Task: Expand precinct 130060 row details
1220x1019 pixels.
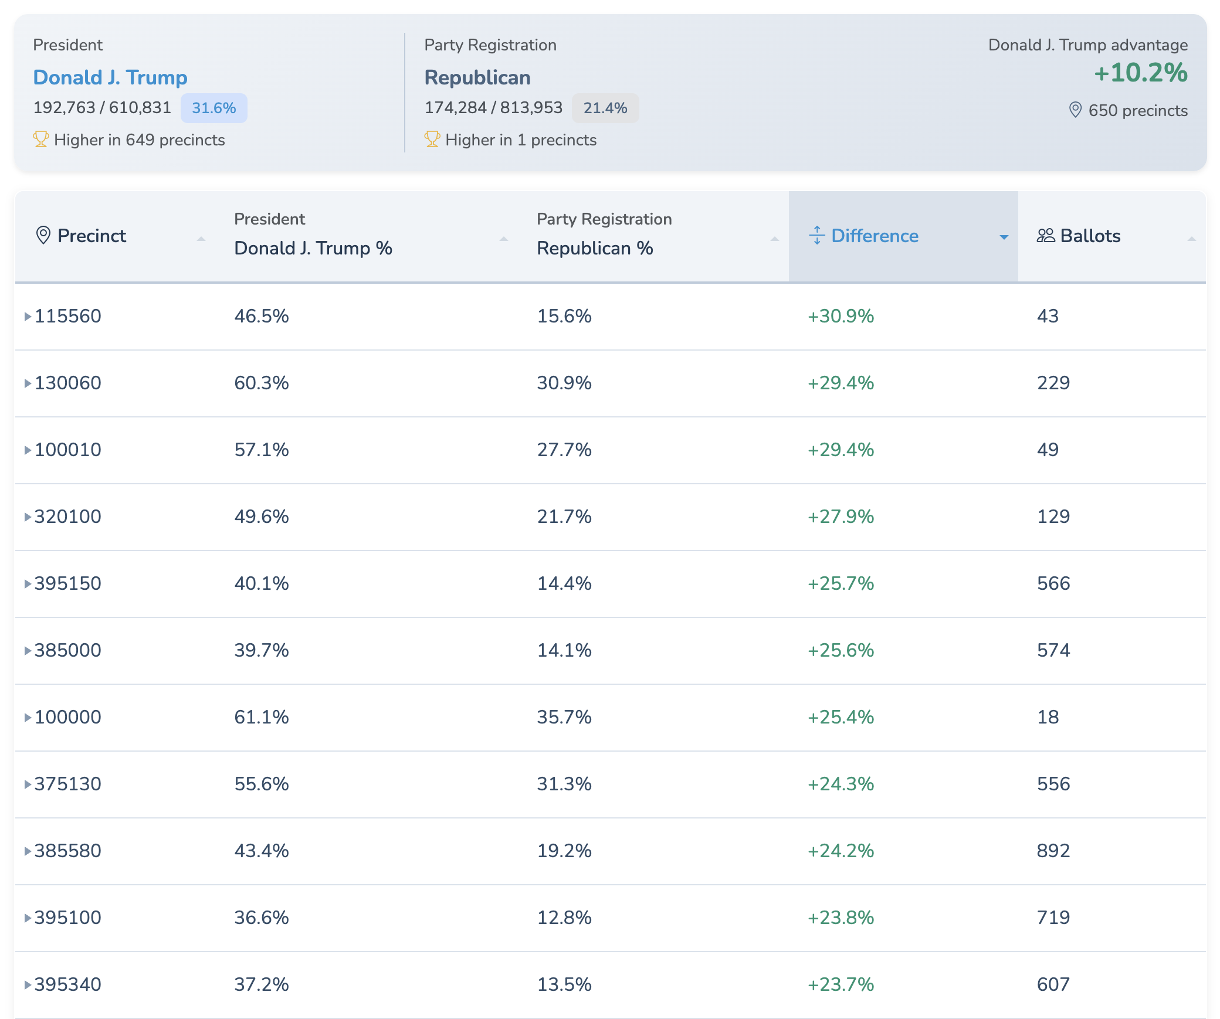Action: [28, 383]
